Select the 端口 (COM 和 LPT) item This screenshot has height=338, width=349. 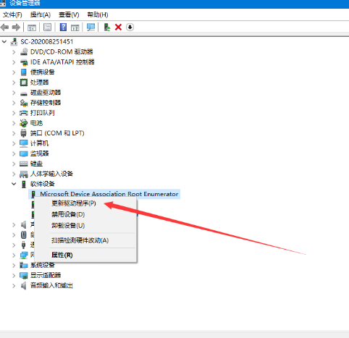(57, 133)
